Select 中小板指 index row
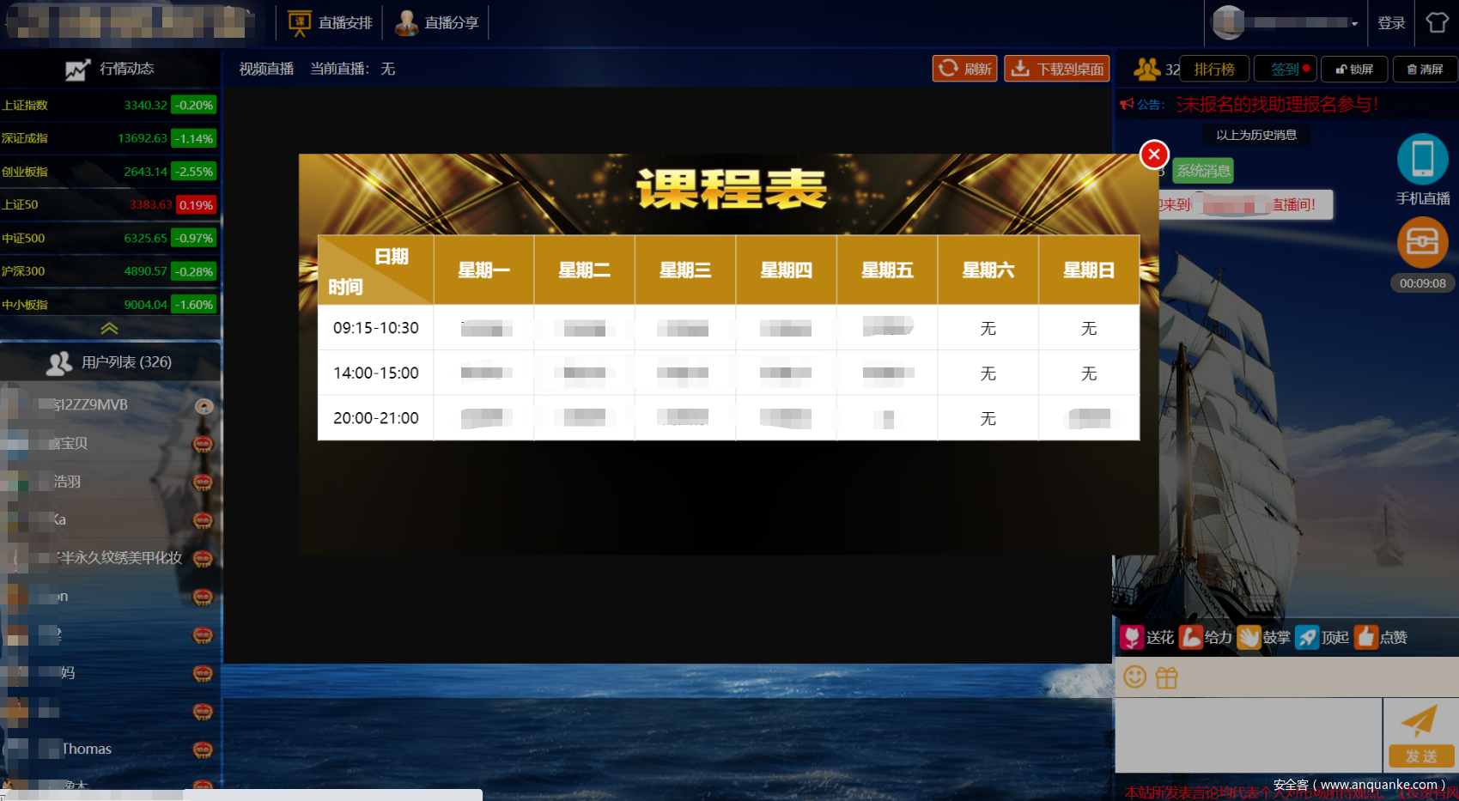Image resolution: width=1459 pixels, height=801 pixels. 109,305
